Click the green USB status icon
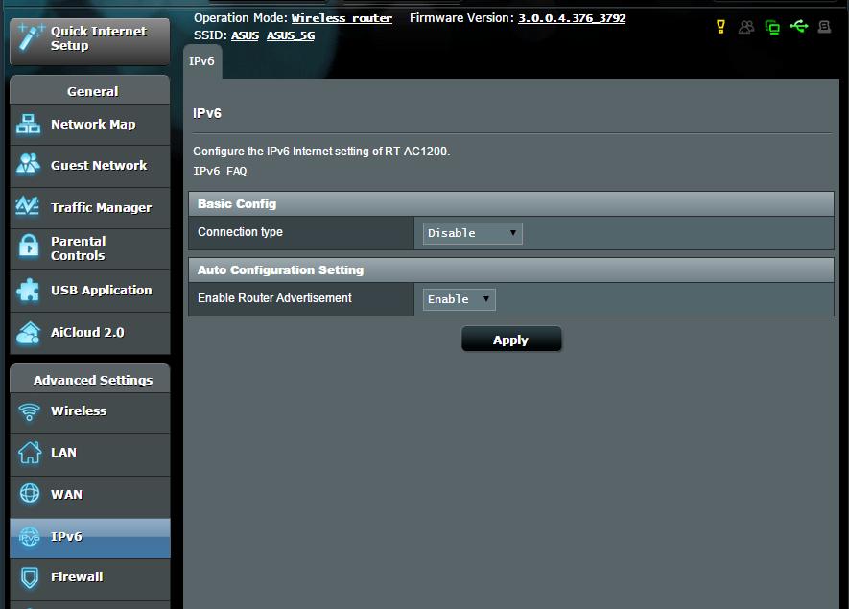Image resolution: width=849 pixels, height=609 pixels. click(799, 26)
